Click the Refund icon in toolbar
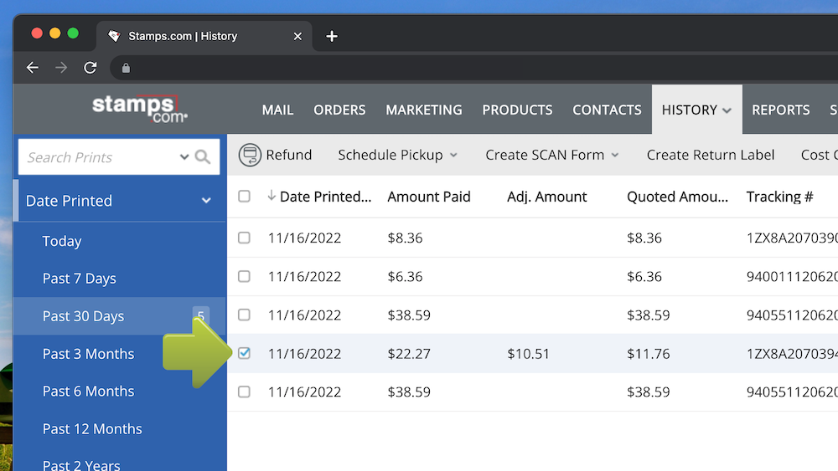The image size is (838, 471). pyautogui.click(x=250, y=155)
